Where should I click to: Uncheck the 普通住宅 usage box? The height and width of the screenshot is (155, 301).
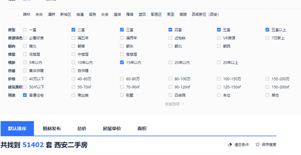[25, 95]
